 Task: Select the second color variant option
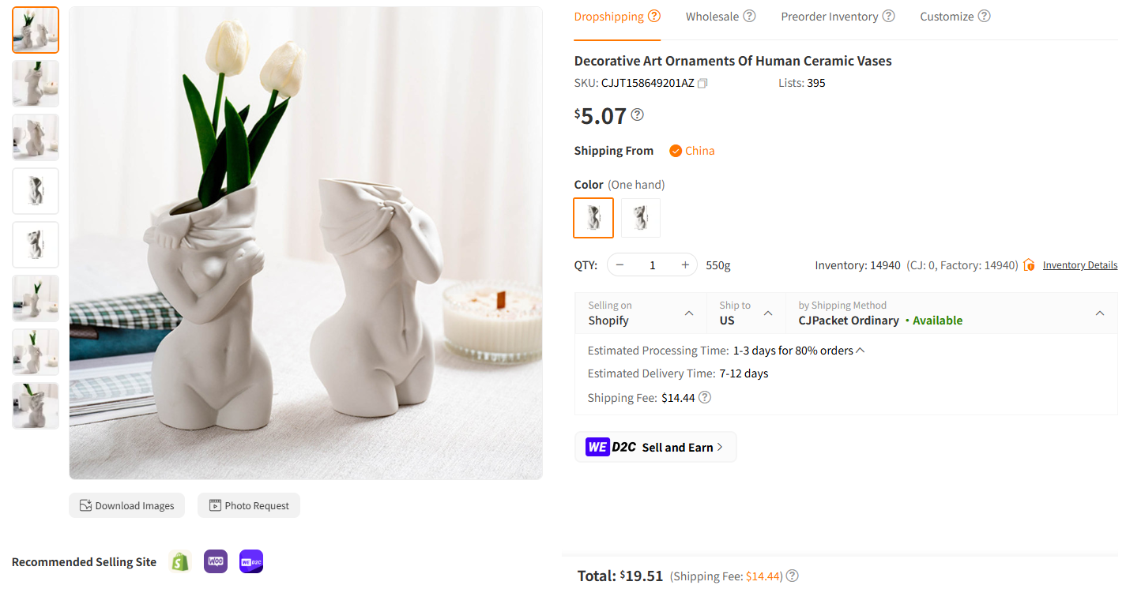click(640, 217)
